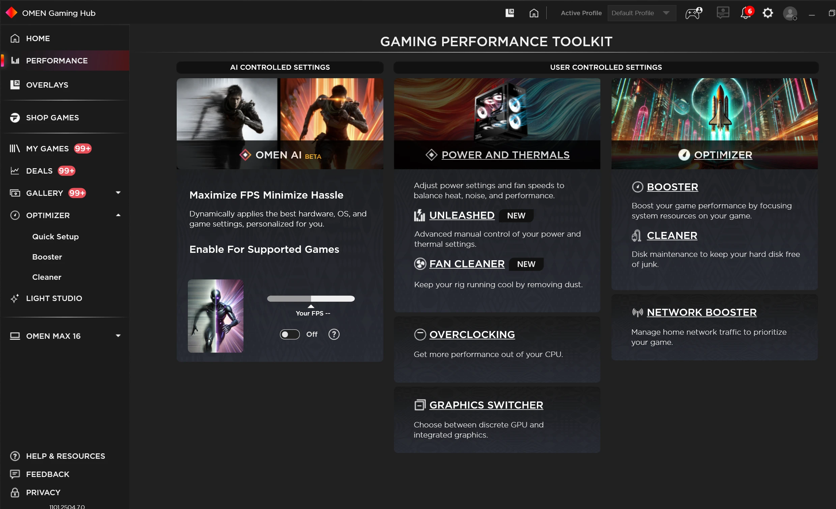Open the Unleashed link
Screen dimensions: 836x509
pyautogui.click(x=461, y=215)
